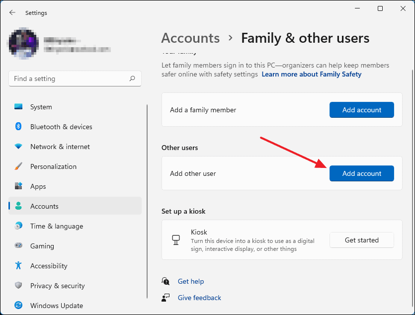Click the user profile avatar
Screen dimensions: 415x315
click(x=23, y=43)
